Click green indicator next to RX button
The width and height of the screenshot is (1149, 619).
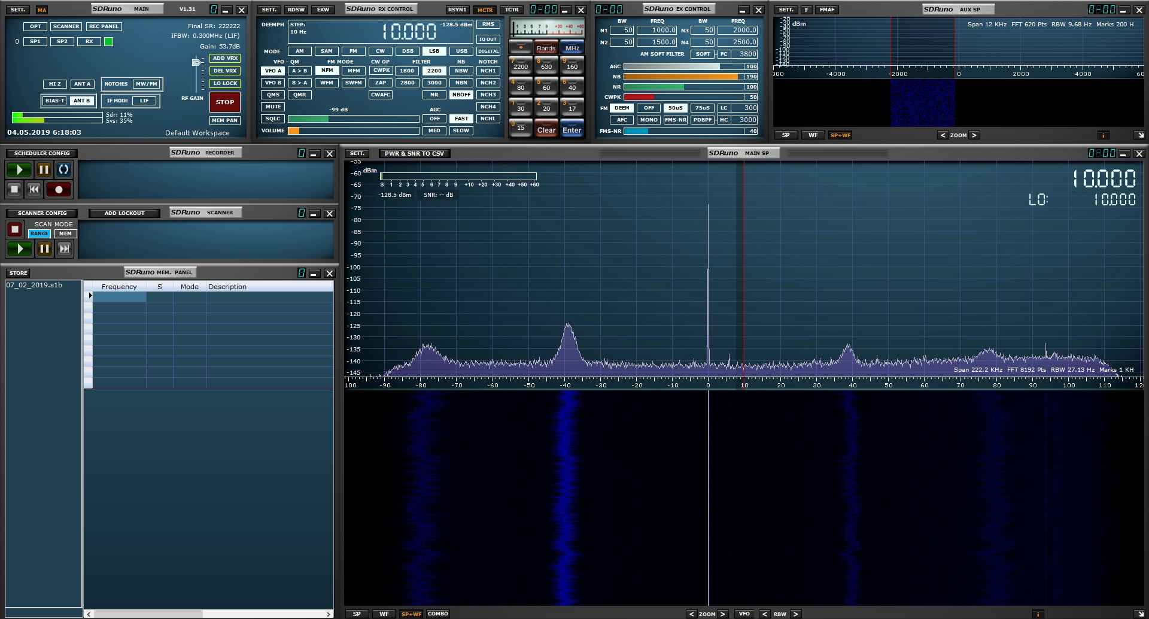[108, 41]
